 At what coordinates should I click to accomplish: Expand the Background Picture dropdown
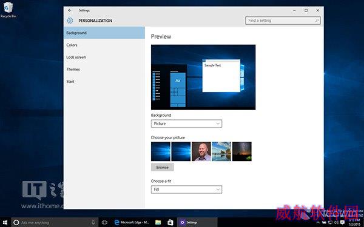tap(186, 123)
